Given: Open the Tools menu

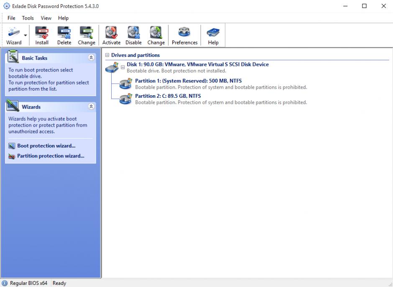Looking at the screenshot, I should [x=28, y=18].
